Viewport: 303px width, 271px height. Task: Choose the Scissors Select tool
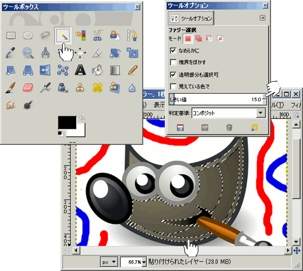[x=97, y=35]
